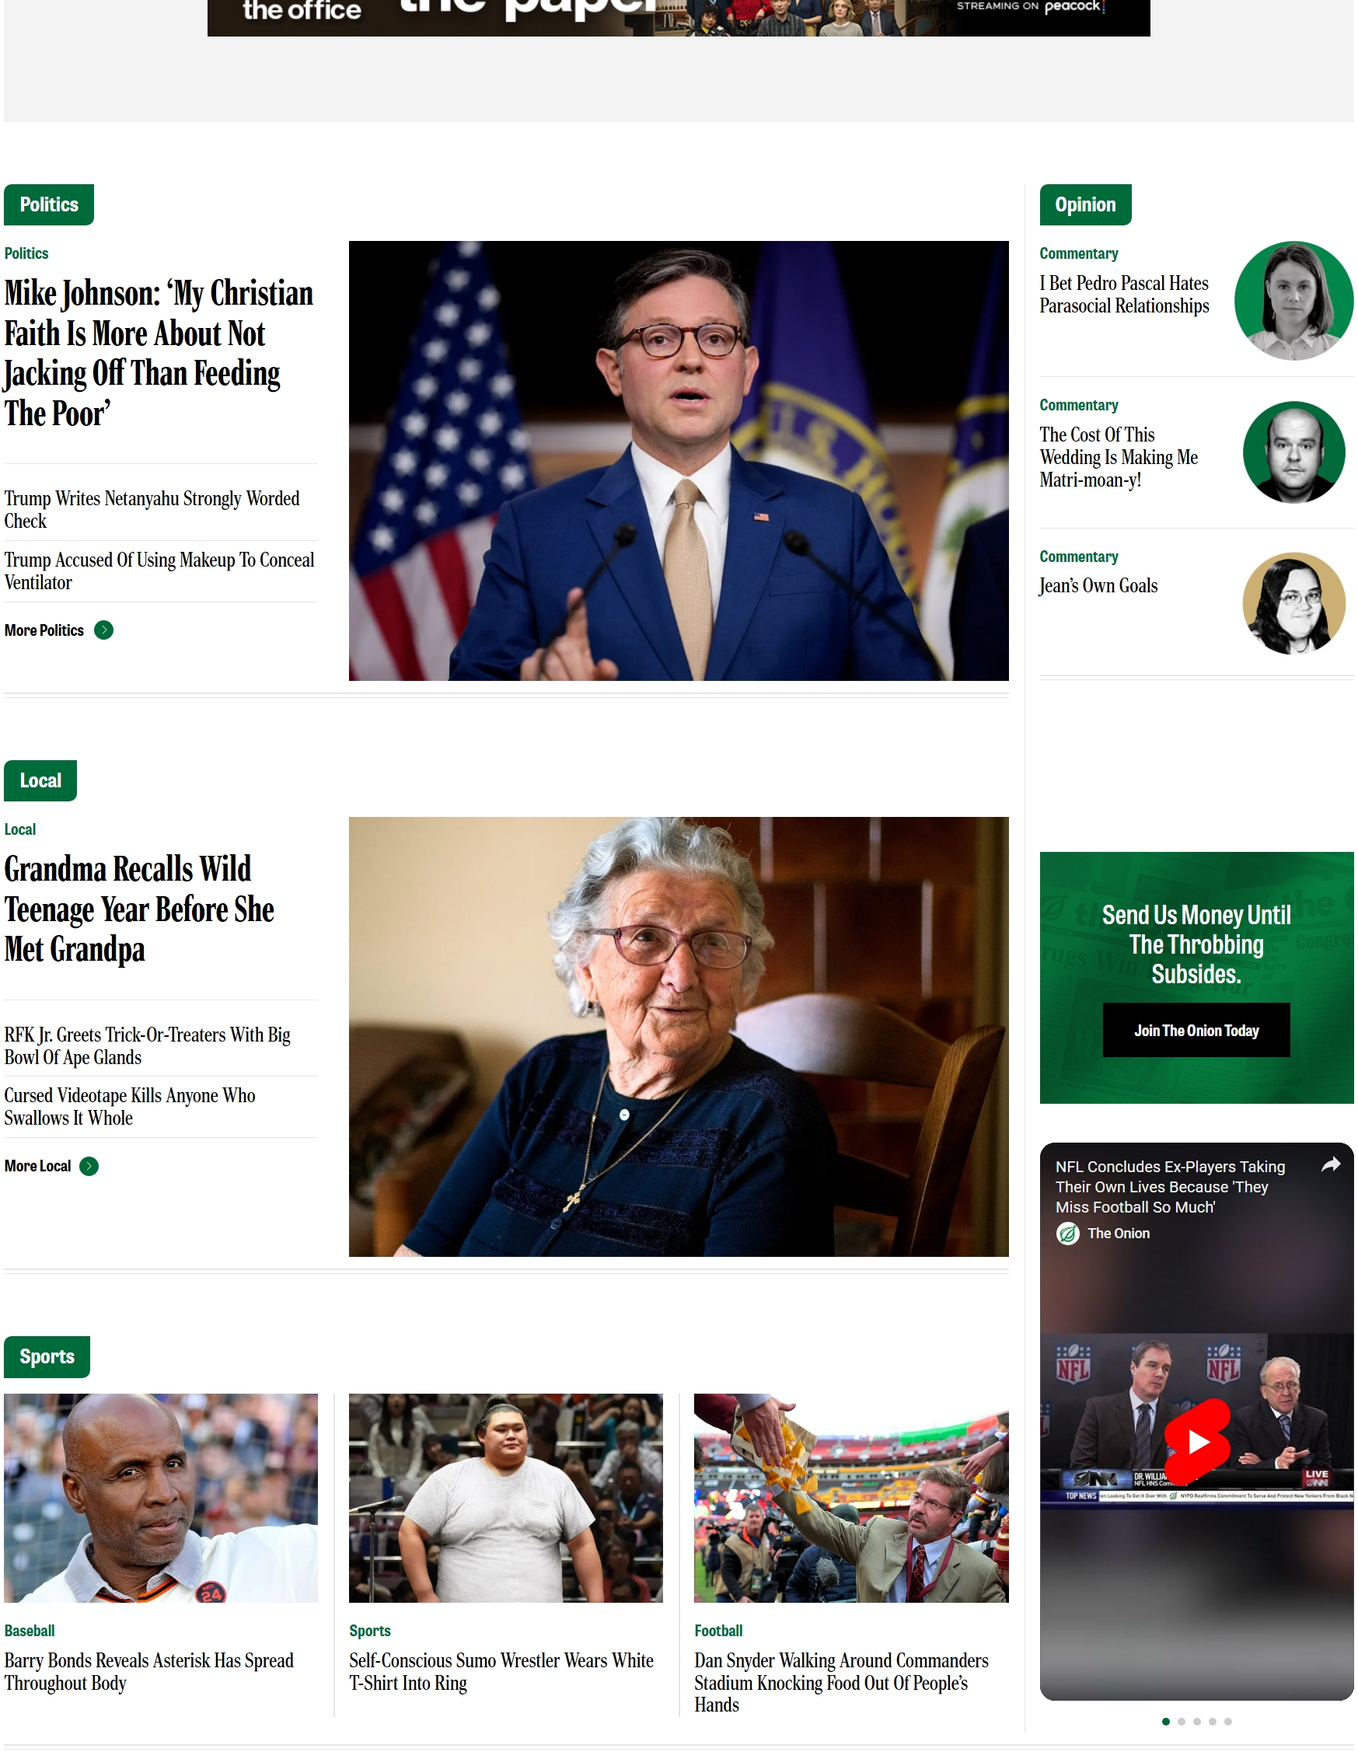
Task: Open the wedding commentary author portrait
Action: (1293, 452)
